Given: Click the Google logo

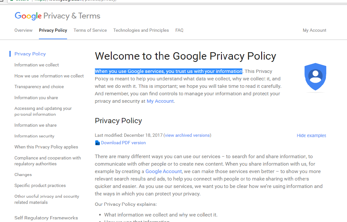Looking at the screenshot, I should click(x=28, y=16).
